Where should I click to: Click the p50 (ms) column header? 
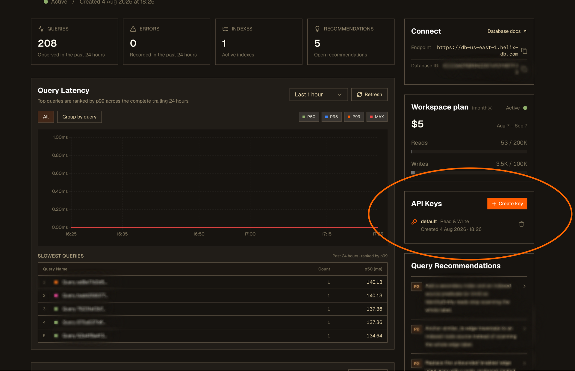373,269
